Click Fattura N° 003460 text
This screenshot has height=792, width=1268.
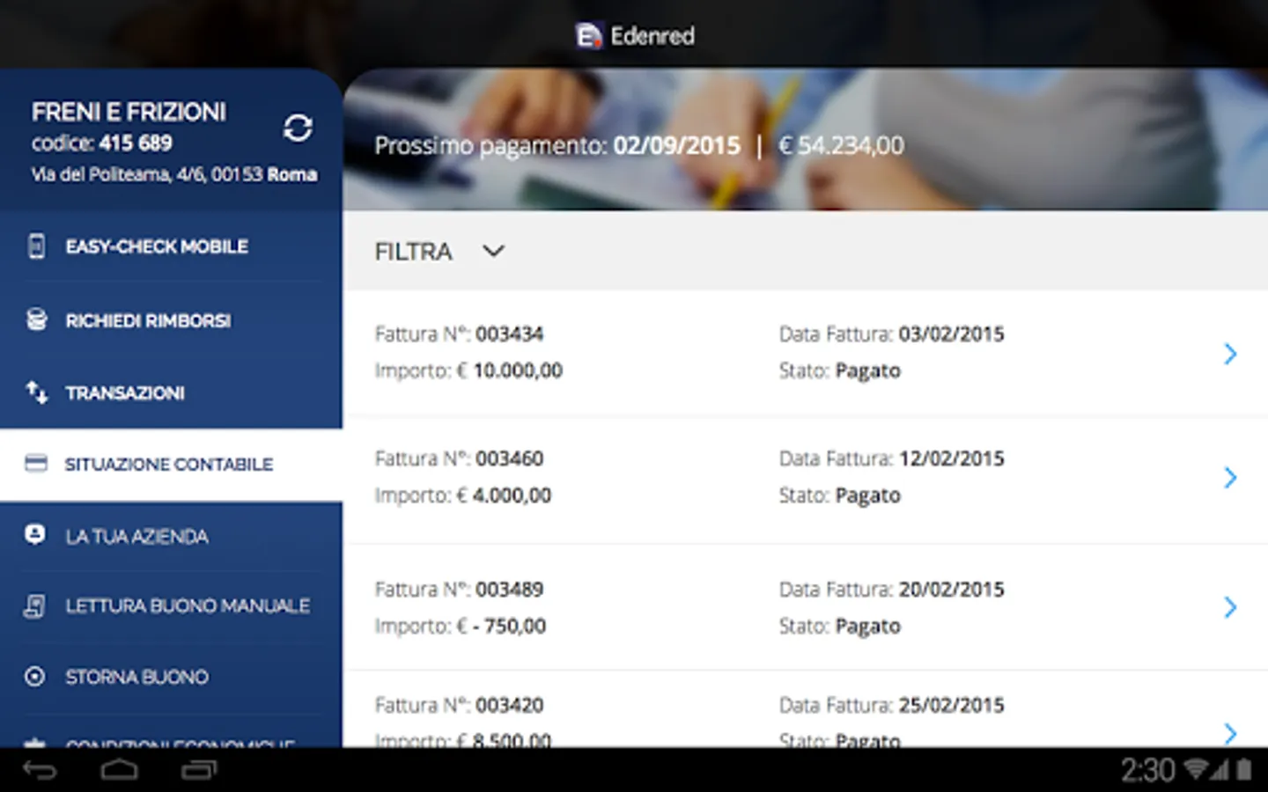click(459, 458)
